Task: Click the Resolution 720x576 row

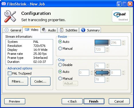Action: pos(29,46)
